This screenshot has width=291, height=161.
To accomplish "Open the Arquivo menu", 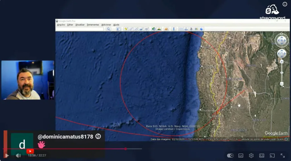I will [61, 25].
